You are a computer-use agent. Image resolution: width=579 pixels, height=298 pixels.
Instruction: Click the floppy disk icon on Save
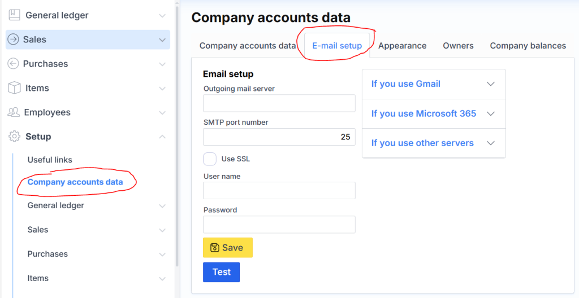[214, 248]
